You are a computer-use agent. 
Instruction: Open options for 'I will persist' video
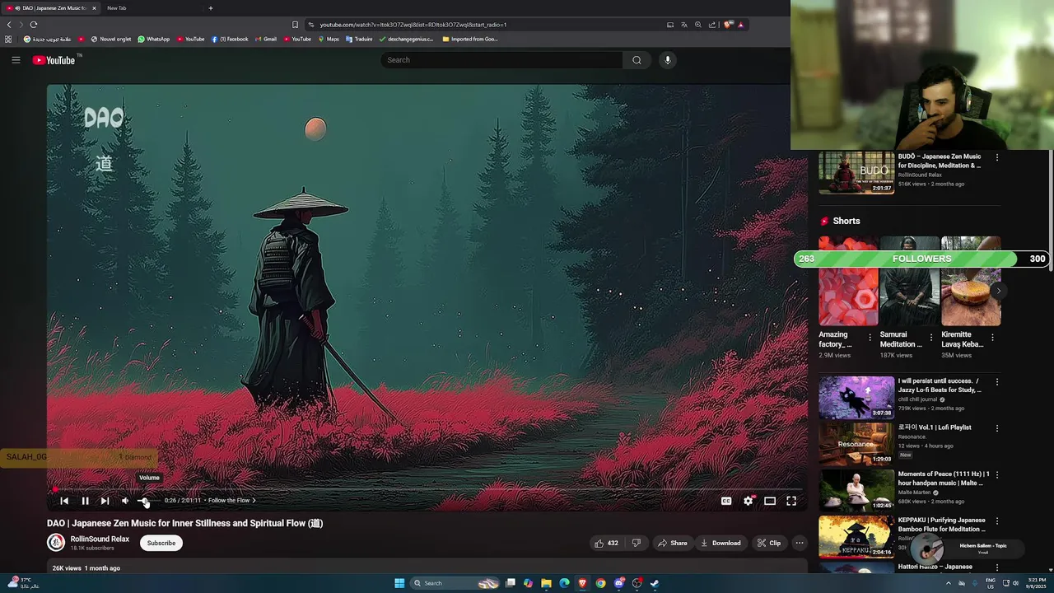[997, 382]
